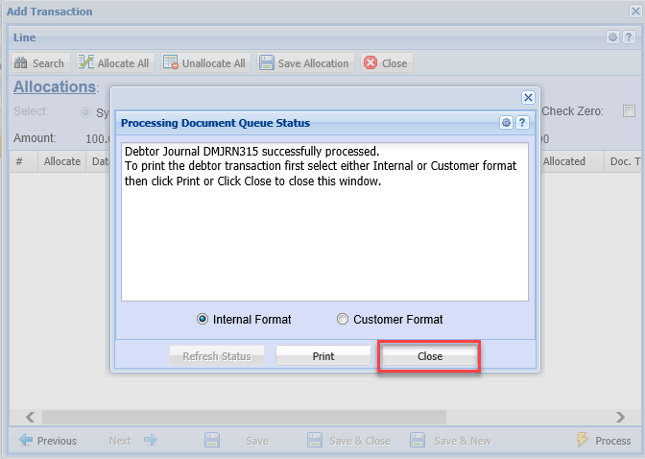The height and width of the screenshot is (459, 645).
Task: Open the Line panel help icon
Action: 629,37
